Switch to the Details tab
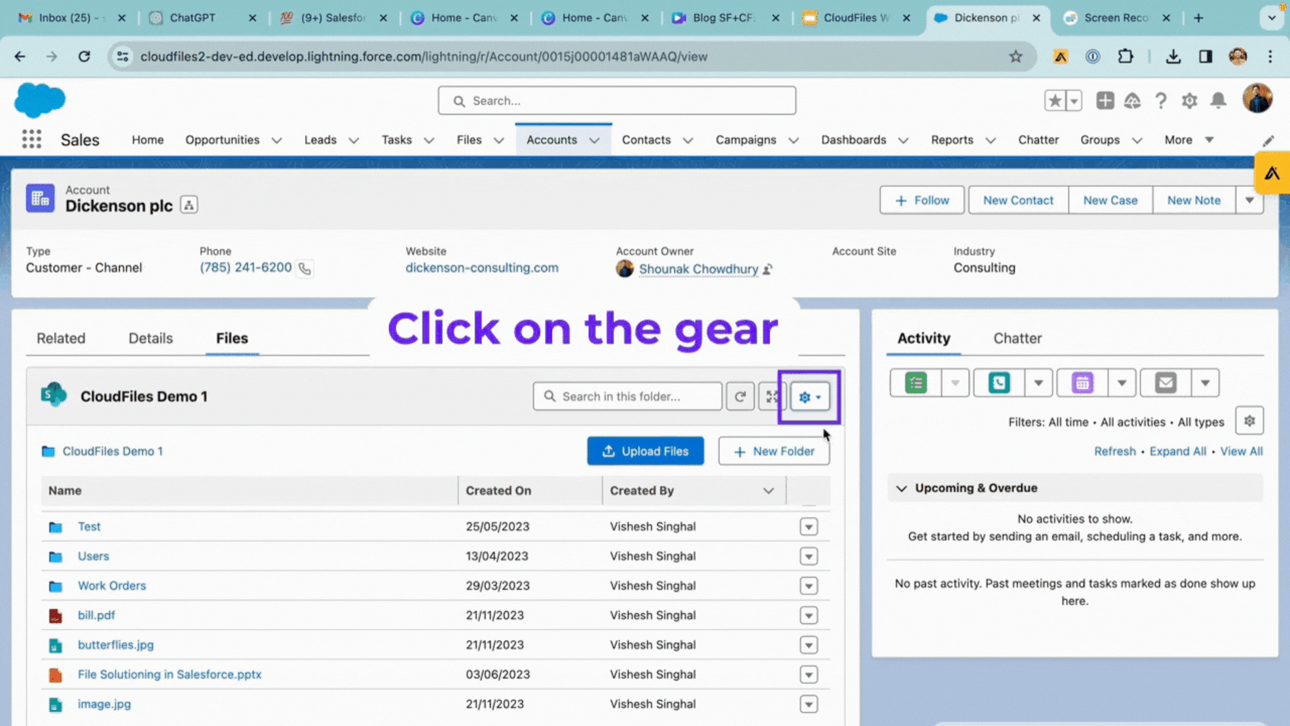1290x726 pixels. point(150,338)
